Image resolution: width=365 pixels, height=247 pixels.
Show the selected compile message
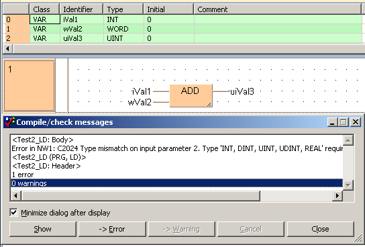(x=43, y=229)
